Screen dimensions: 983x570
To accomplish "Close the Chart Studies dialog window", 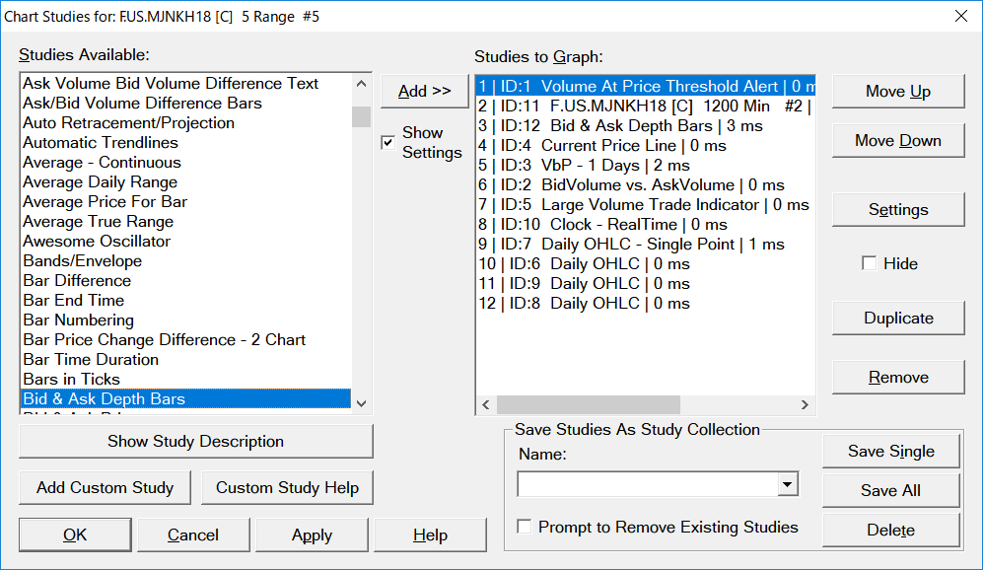I will (961, 16).
